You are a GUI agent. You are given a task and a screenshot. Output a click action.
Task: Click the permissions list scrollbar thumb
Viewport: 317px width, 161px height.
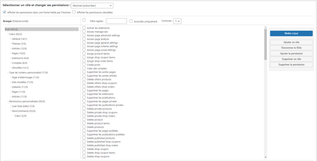click(265, 44)
